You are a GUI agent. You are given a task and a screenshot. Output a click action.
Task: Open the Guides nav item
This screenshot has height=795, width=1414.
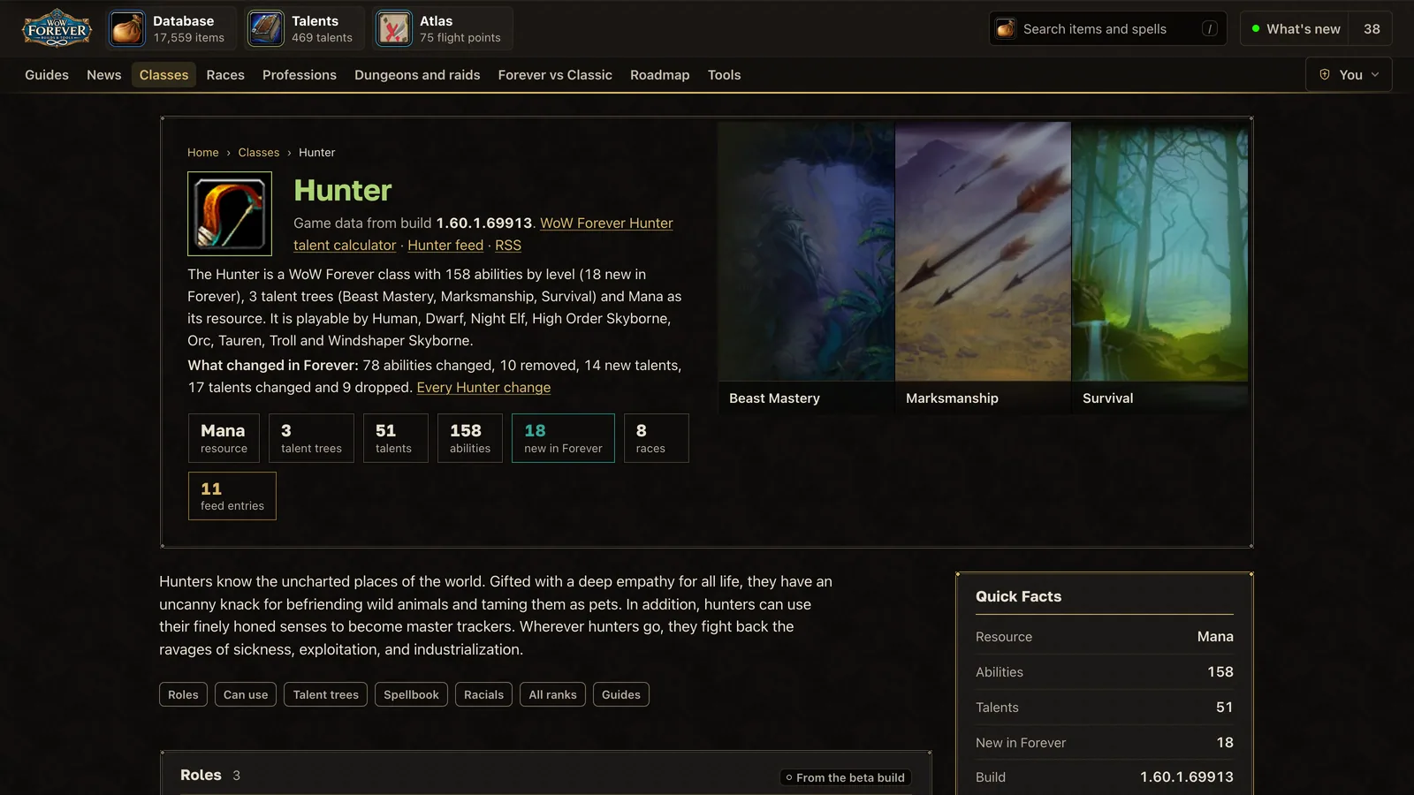point(47,75)
